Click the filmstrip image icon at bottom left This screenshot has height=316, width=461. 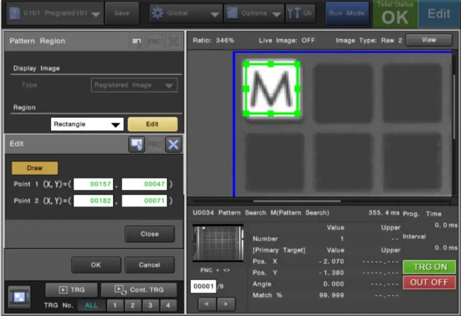(20, 297)
